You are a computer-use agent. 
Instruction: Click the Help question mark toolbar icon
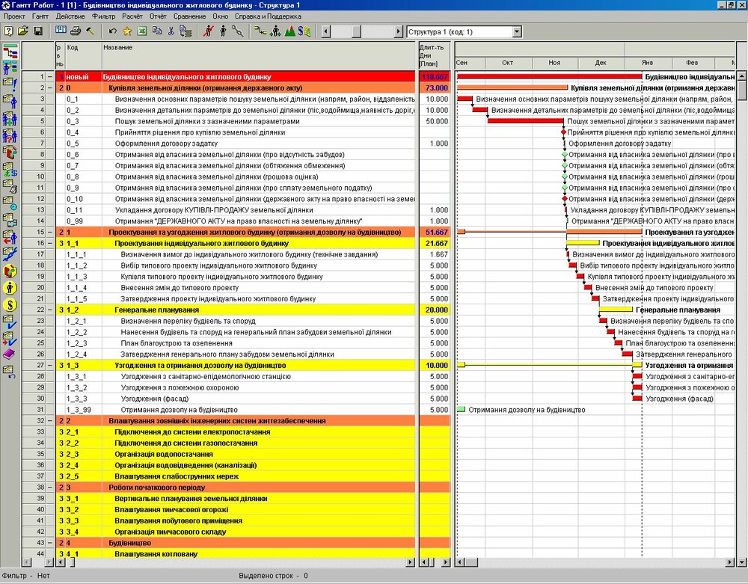tap(9, 31)
